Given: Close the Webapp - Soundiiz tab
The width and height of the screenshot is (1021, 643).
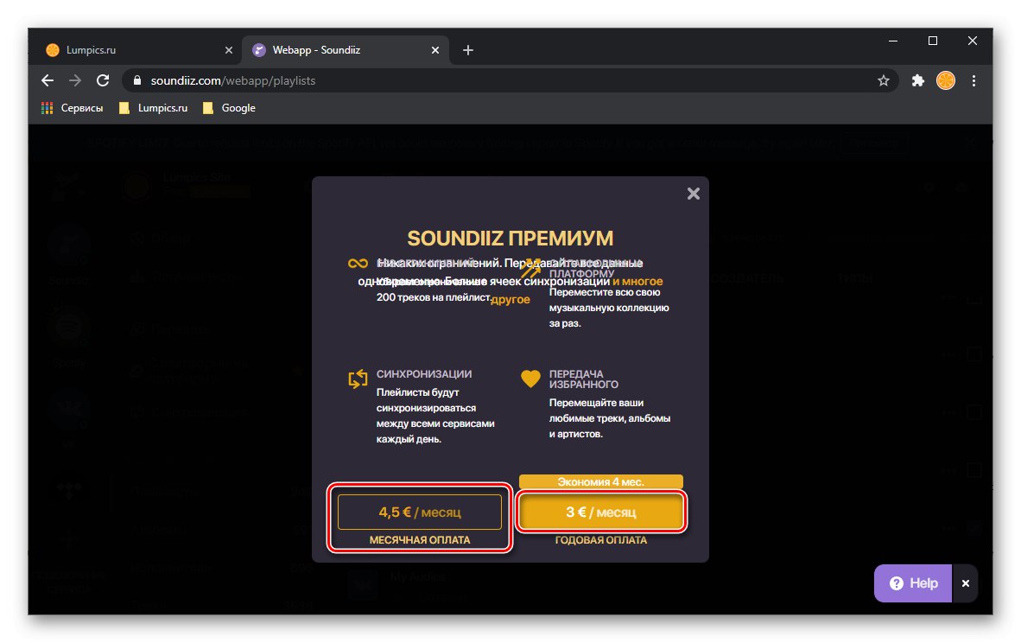Looking at the screenshot, I should click(435, 50).
